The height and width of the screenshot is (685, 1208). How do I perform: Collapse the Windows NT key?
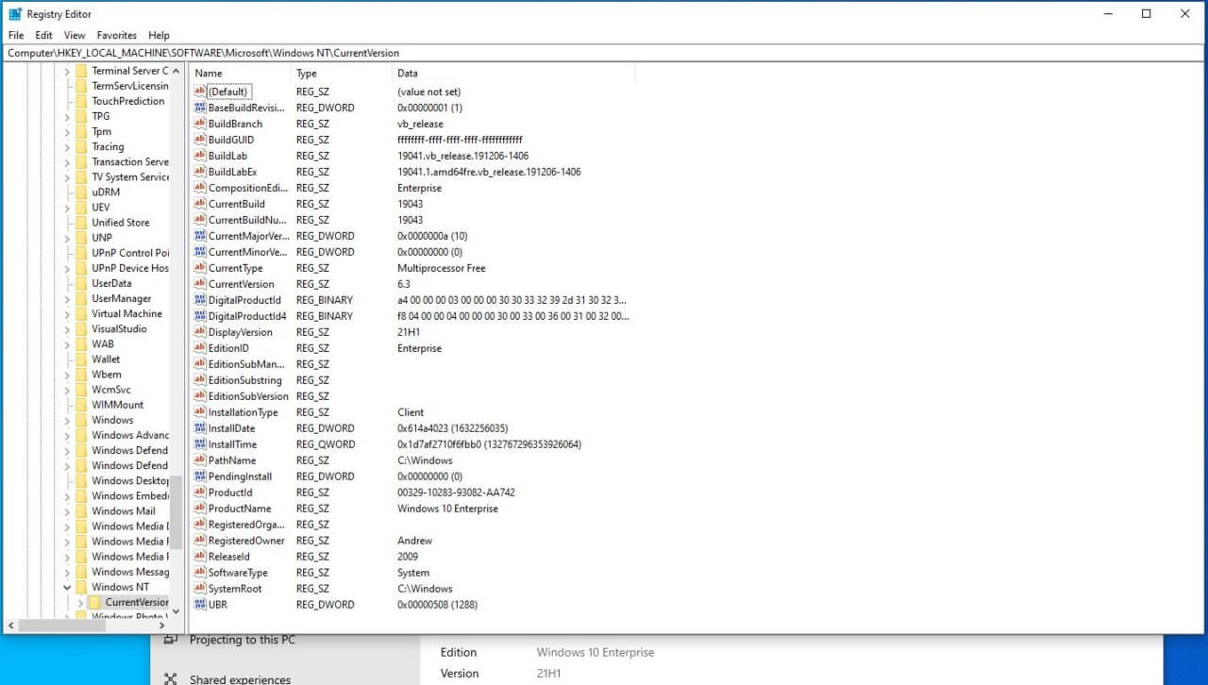[67, 587]
